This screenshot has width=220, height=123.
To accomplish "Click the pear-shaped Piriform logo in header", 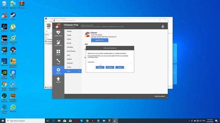I will [x=163, y=26].
